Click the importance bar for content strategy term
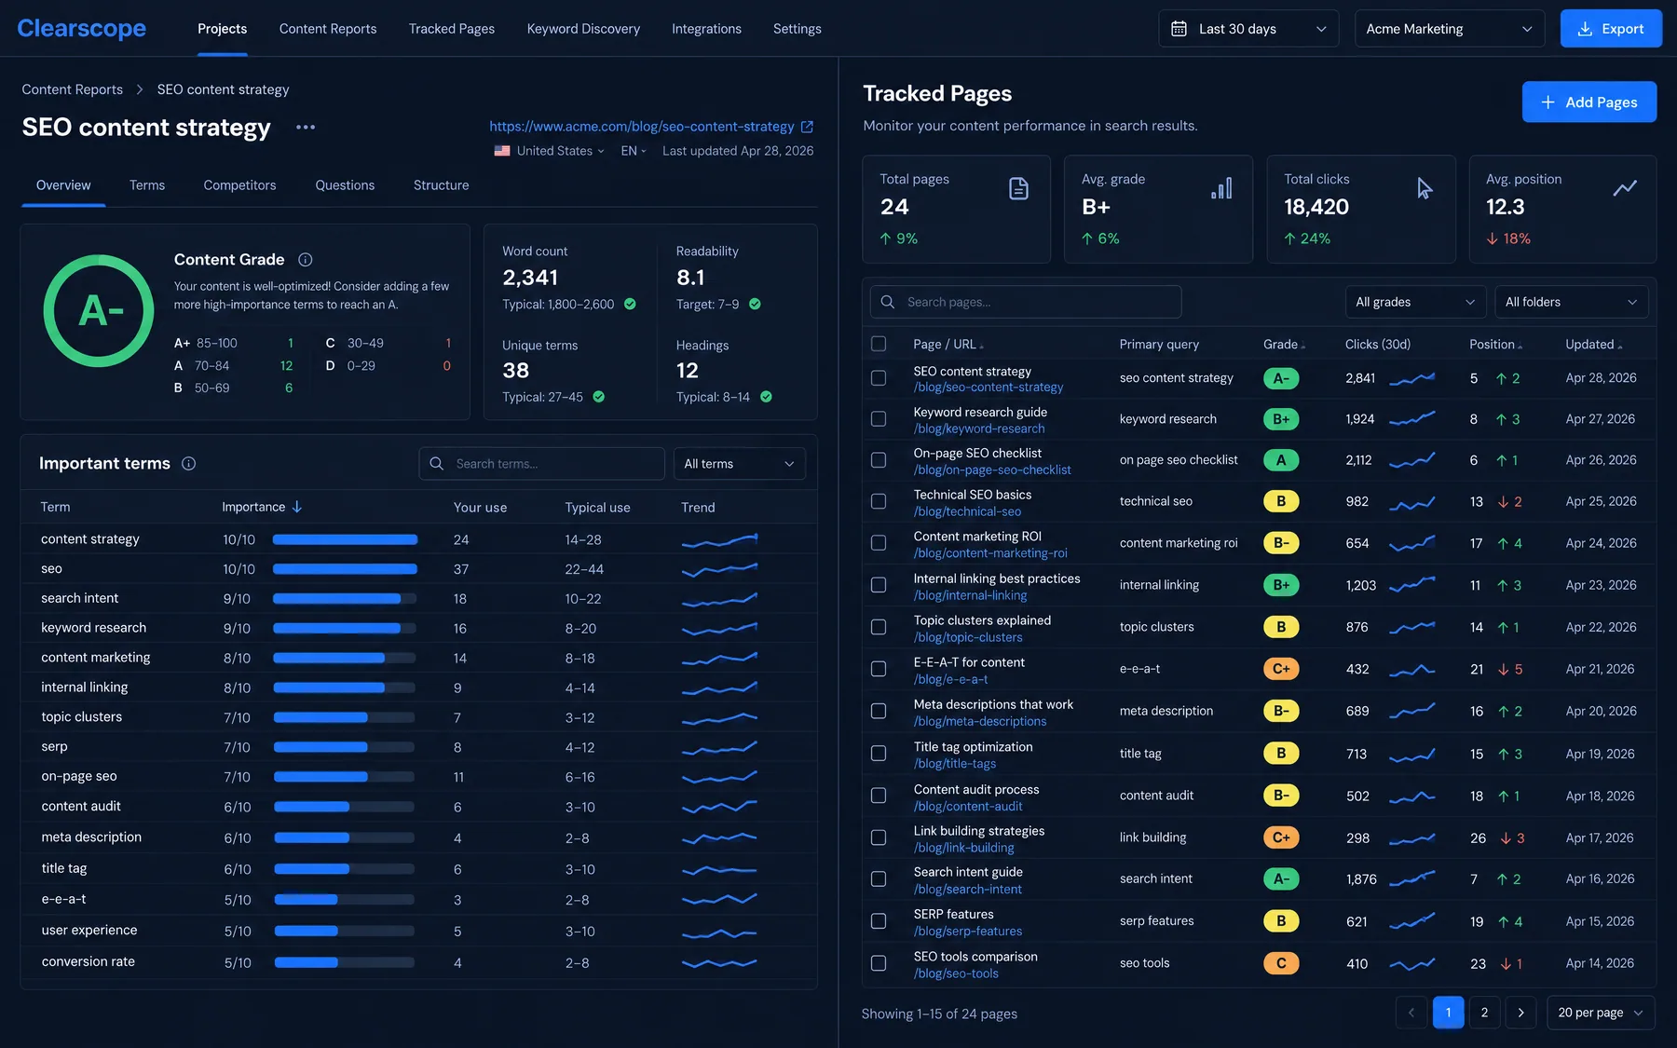The image size is (1677, 1048). coord(345,539)
